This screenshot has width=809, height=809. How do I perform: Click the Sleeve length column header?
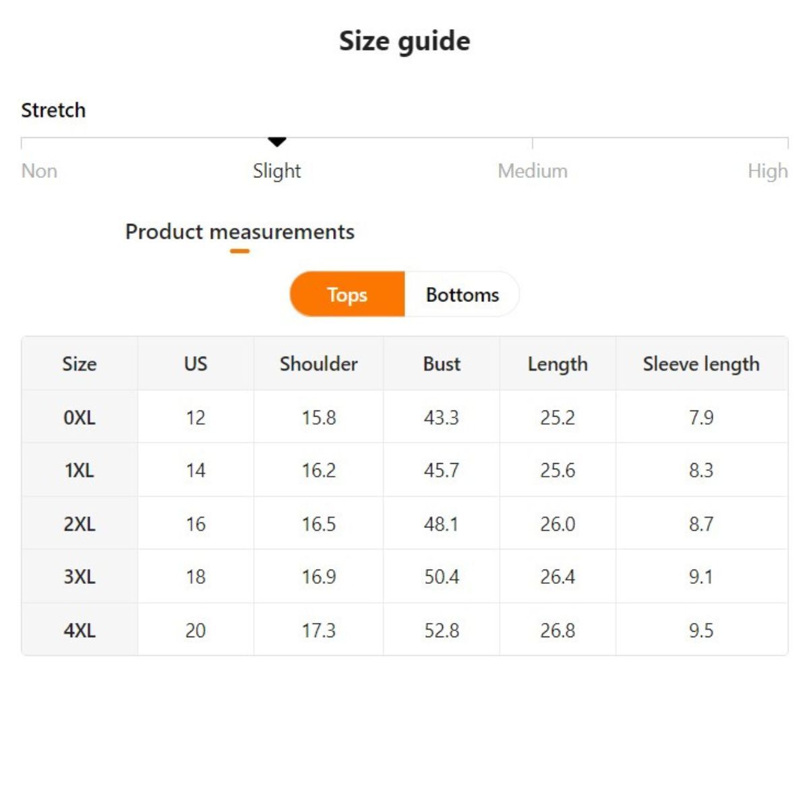(701, 364)
